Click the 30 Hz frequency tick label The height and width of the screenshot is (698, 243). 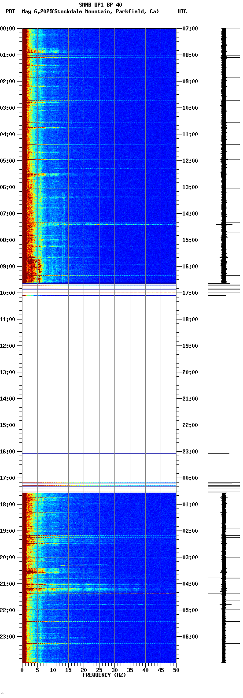point(114,670)
